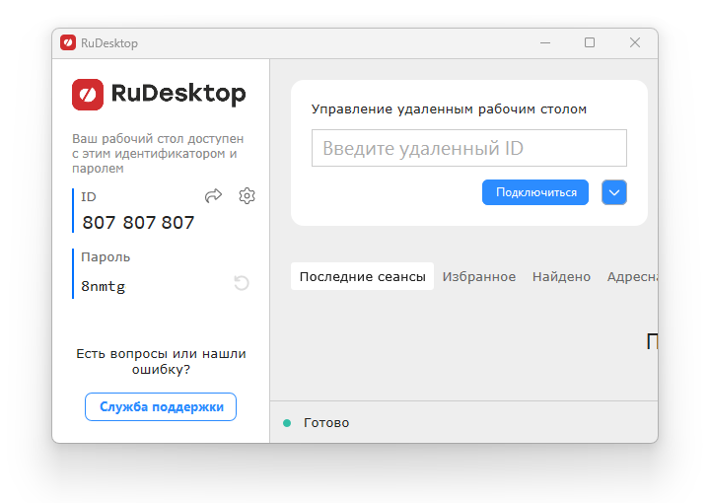Click the RuDesktop logo in the sidebar
The height and width of the screenshot is (503, 709).
pos(159,94)
